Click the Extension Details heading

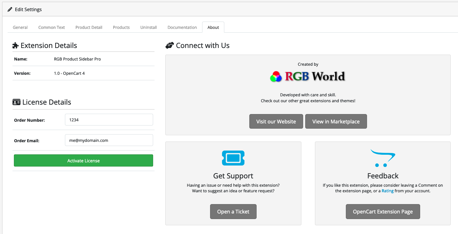pyautogui.click(x=49, y=46)
